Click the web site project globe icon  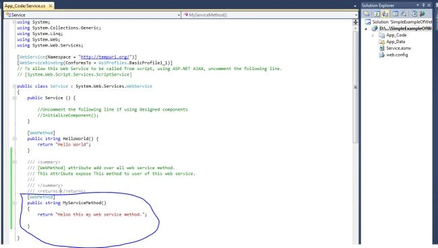(x=374, y=28)
